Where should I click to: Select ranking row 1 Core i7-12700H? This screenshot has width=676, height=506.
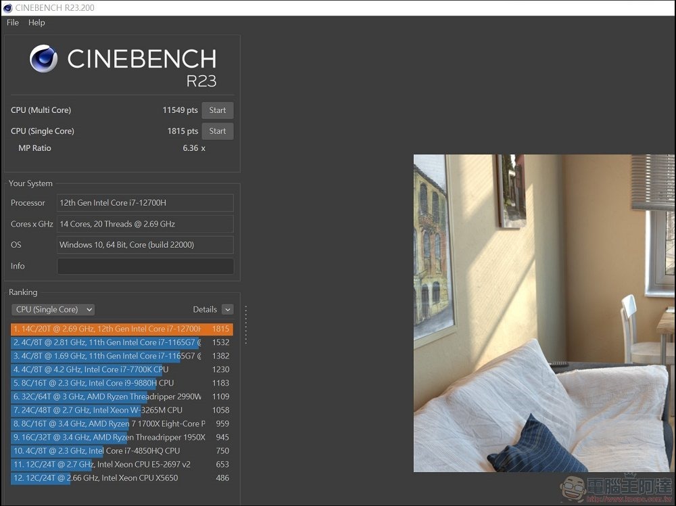(x=122, y=329)
